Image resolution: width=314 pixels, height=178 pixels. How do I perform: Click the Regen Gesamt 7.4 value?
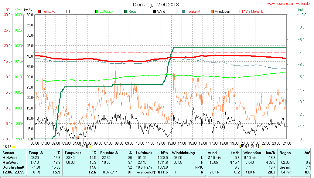[x=308, y=167]
